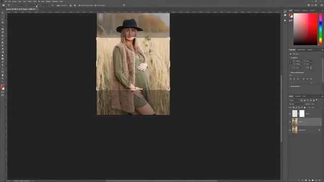Hide the top masked layer eye icon
Screen dimensions: 324x182
click(290, 114)
